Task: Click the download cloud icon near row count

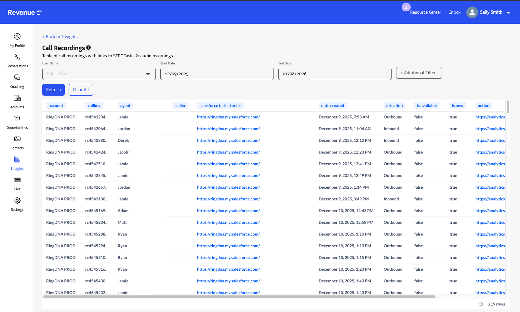Action: point(481,304)
